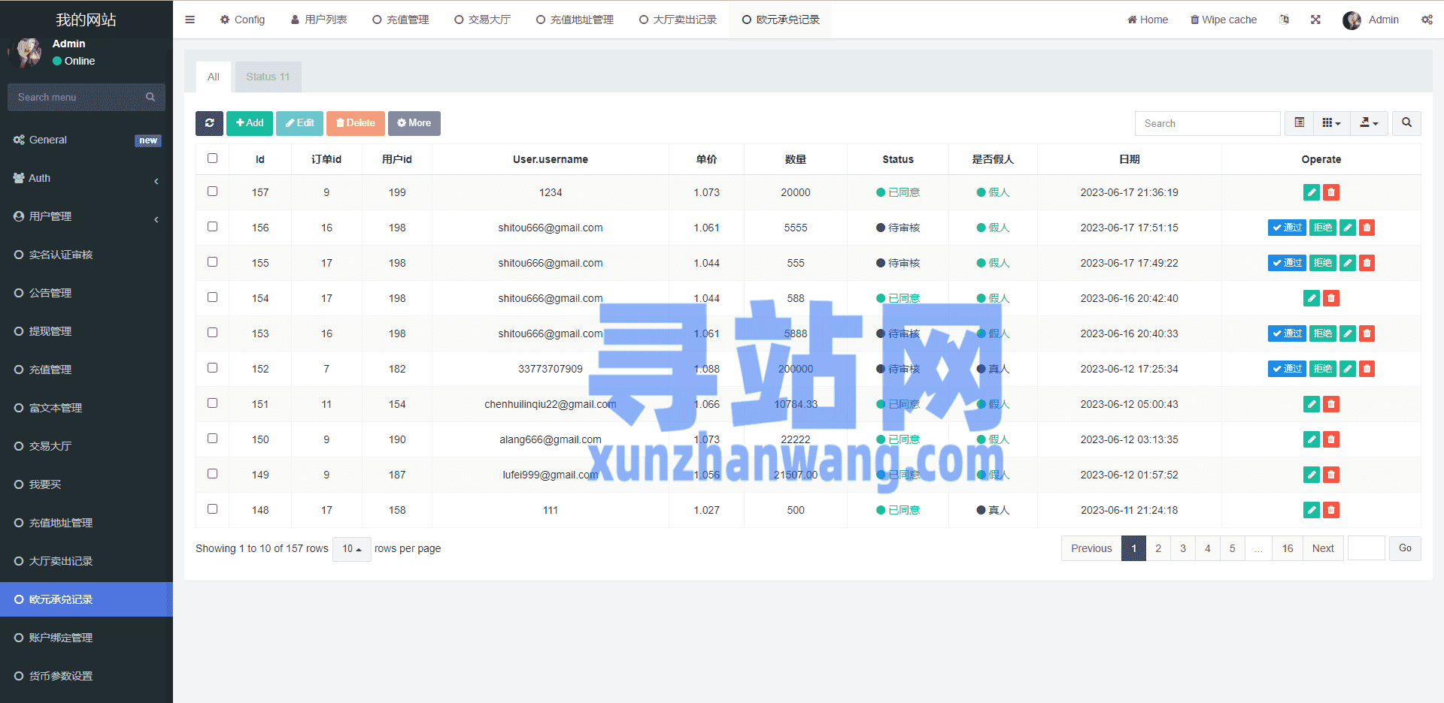Toggle the sidebar hamburger menu
Image resolution: width=1444 pixels, height=703 pixels.
pos(190,20)
